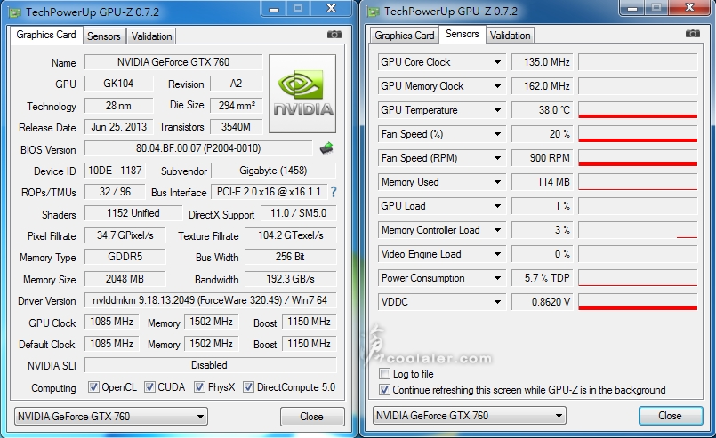
Task: Switch to Sensors tab in left window
Action: (x=104, y=36)
